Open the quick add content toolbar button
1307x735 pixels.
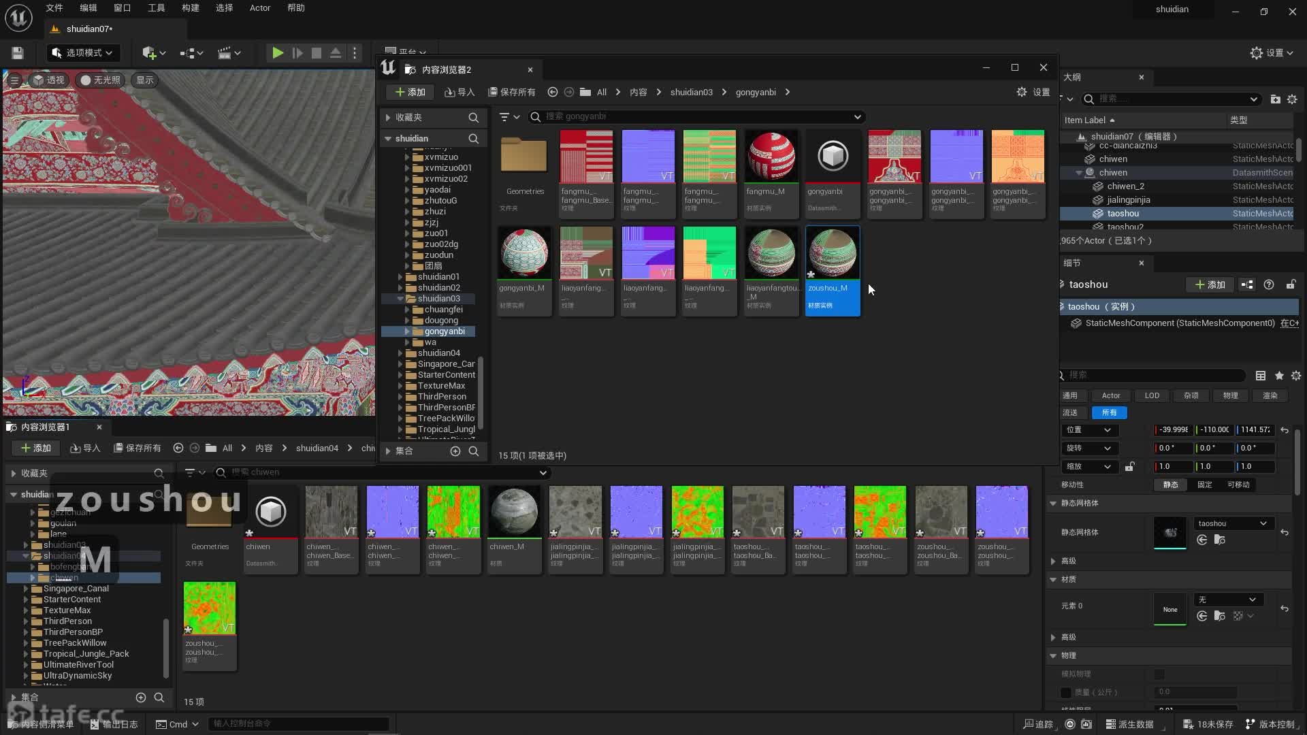tap(153, 53)
